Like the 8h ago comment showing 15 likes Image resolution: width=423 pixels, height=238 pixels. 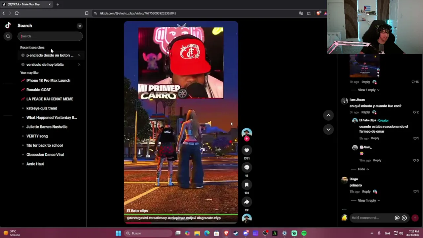413,82
